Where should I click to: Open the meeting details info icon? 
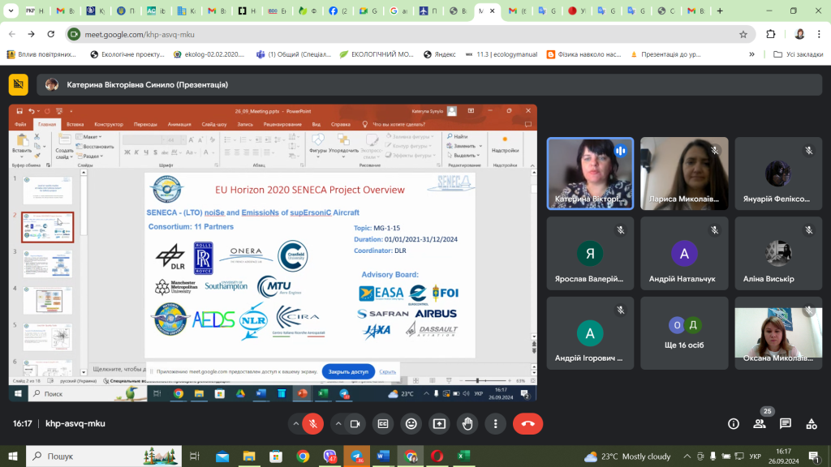click(734, 423)
